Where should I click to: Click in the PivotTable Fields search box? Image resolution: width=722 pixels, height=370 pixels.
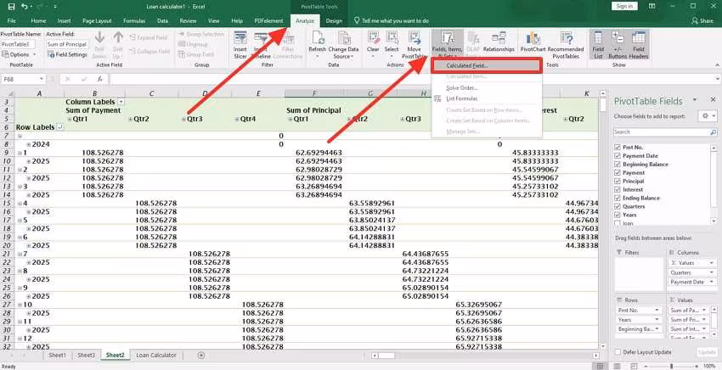tap(665, 132)
